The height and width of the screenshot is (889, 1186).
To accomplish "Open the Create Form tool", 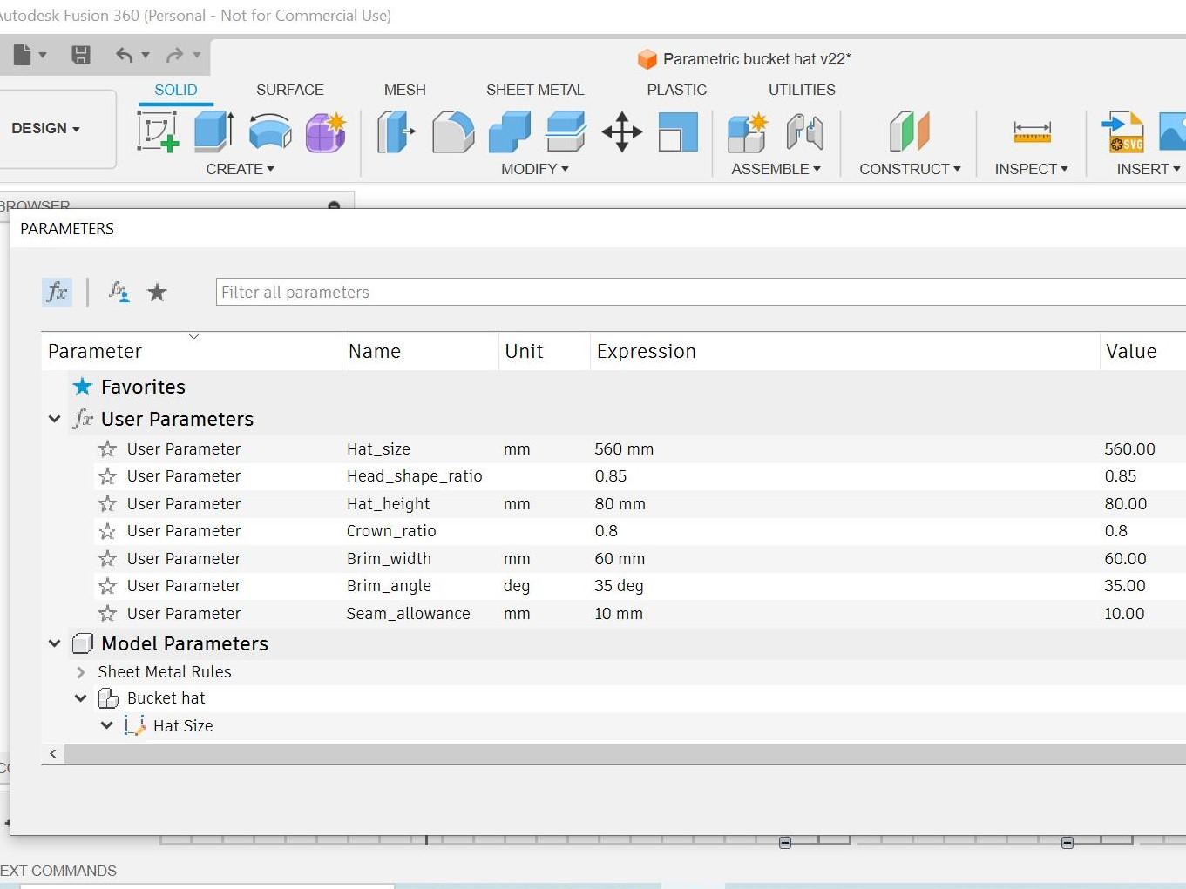I will [x=326, y=131].
